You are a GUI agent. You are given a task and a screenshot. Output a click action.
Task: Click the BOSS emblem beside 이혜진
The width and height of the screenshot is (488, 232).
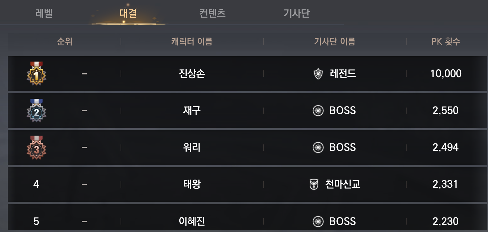click(x=318, y=222)
